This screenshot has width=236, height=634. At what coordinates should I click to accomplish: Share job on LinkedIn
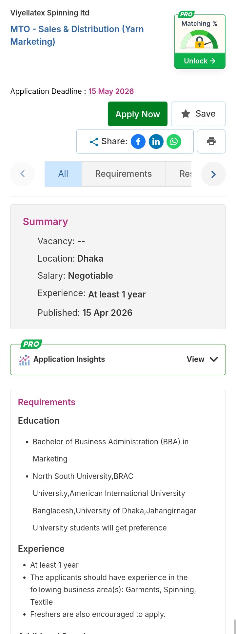coord(156,142)
